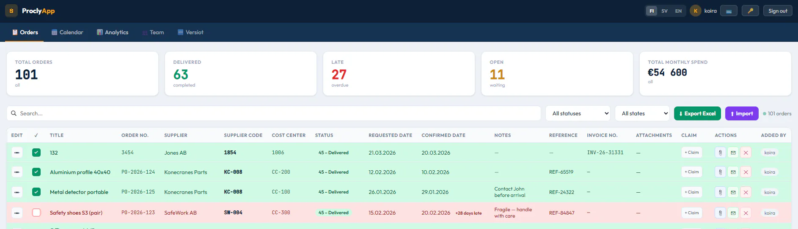Click the Sign out button
Viewport: 798px width, 229px height.
[x=778, y=11]
